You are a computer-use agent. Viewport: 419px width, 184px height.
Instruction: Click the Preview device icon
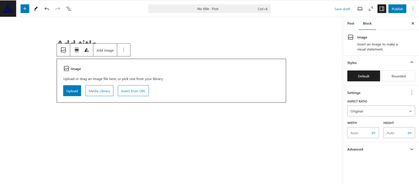point(360,9)
